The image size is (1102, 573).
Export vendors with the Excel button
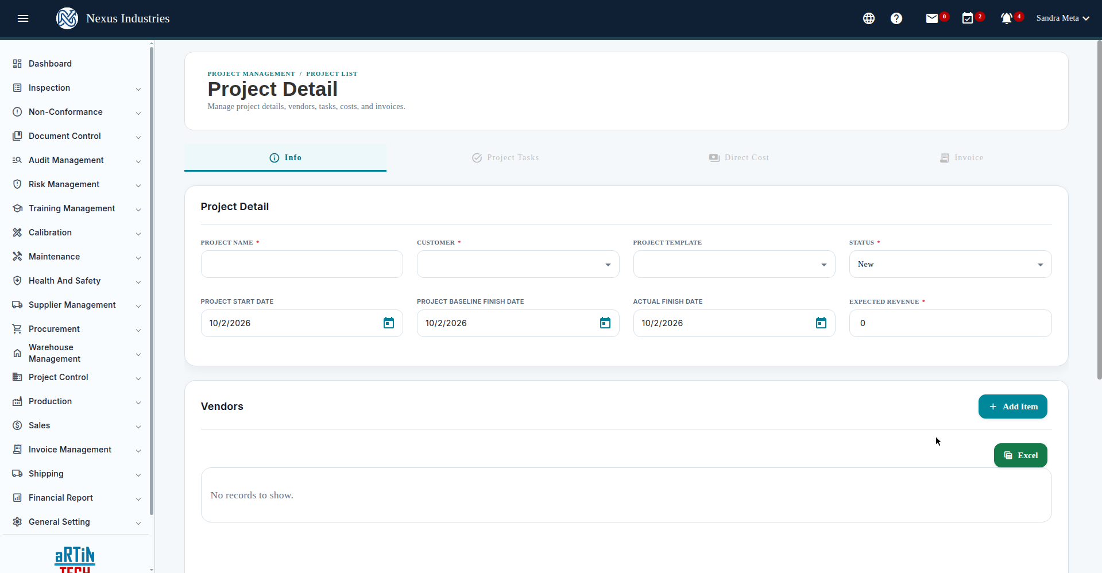1020,455
